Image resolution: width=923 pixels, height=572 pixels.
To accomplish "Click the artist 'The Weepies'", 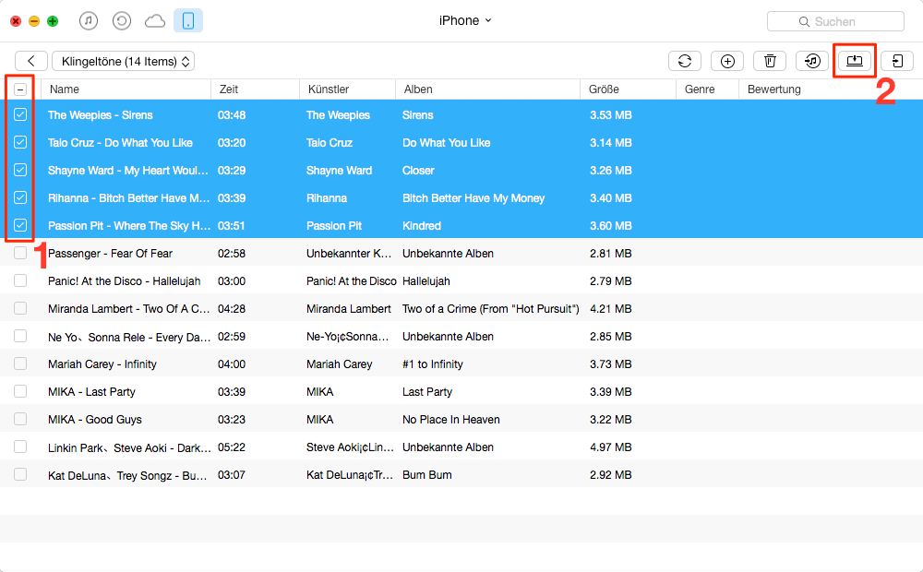I will (x=338, y=115).
